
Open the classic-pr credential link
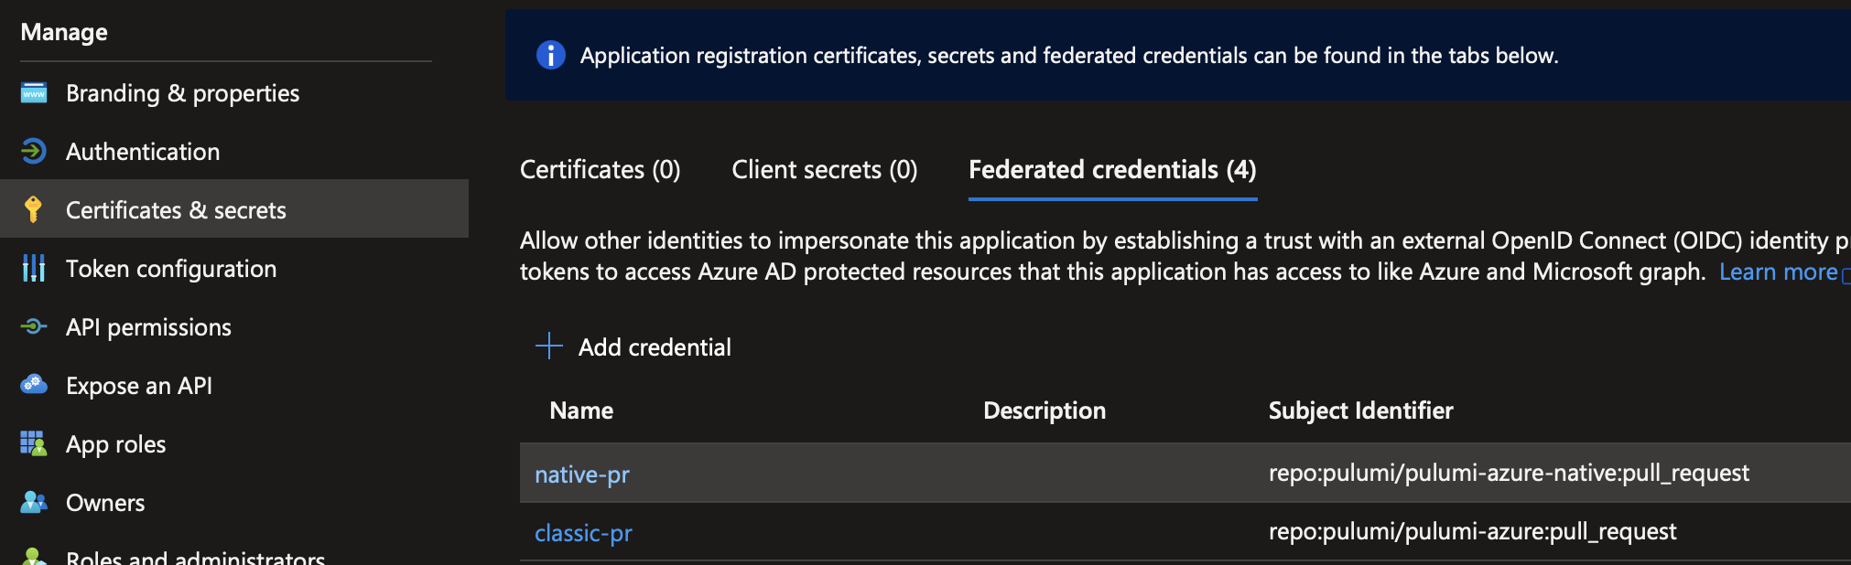[583, 533]
